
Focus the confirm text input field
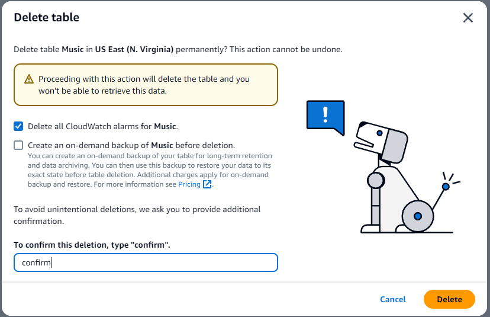146,262
